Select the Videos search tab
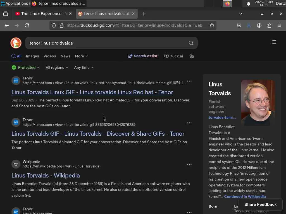This screenshot has width=286, height=214. click(50, 56)
